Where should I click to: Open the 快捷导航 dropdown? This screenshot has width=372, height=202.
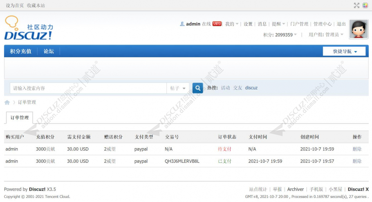[x=344, y=51]
